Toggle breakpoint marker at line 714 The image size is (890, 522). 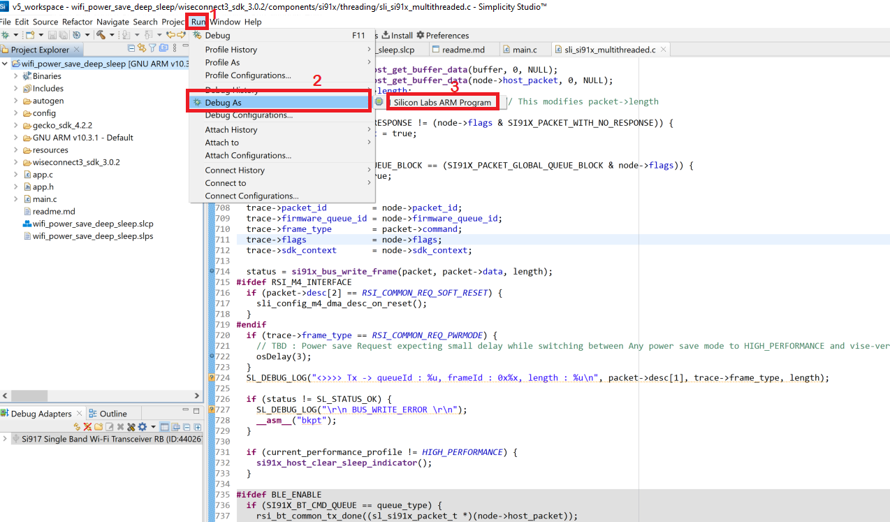211,271
